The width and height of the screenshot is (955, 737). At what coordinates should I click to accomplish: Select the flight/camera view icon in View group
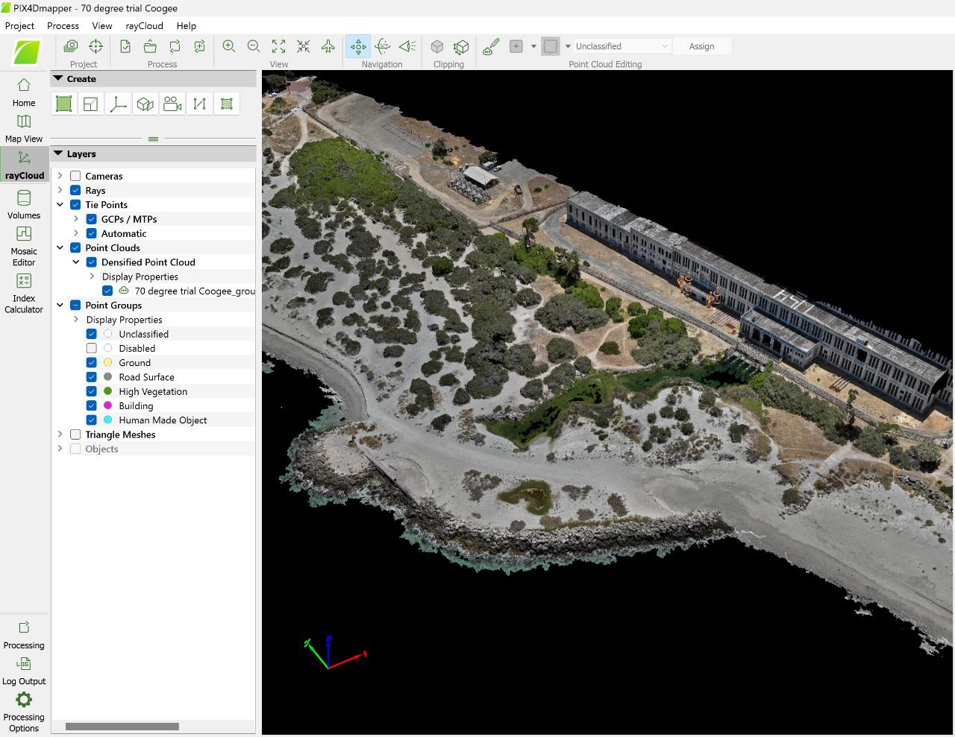point(328,46)
